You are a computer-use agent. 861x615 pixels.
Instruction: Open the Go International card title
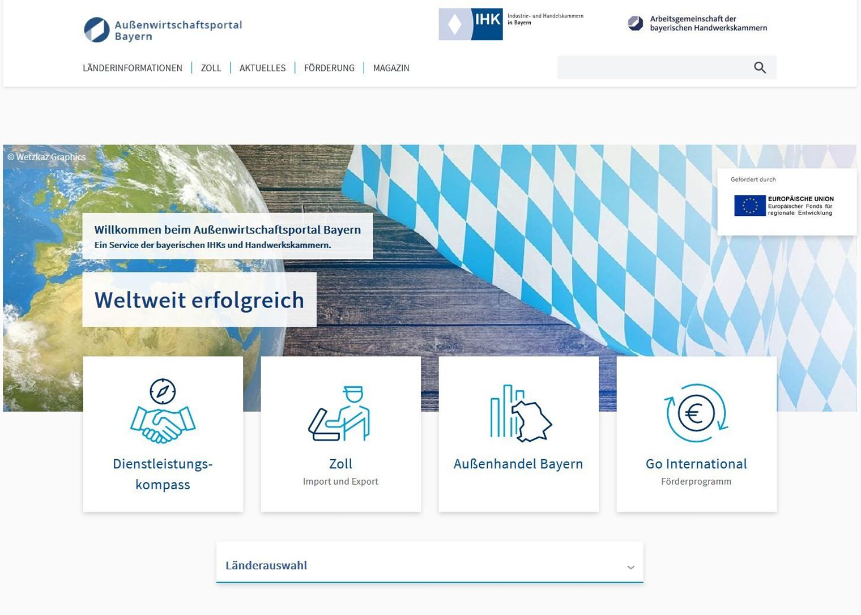click(696, 464)
